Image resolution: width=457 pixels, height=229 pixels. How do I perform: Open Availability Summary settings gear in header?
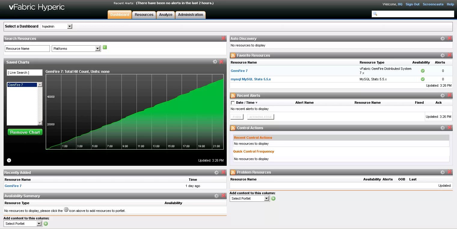pos(216,196)
